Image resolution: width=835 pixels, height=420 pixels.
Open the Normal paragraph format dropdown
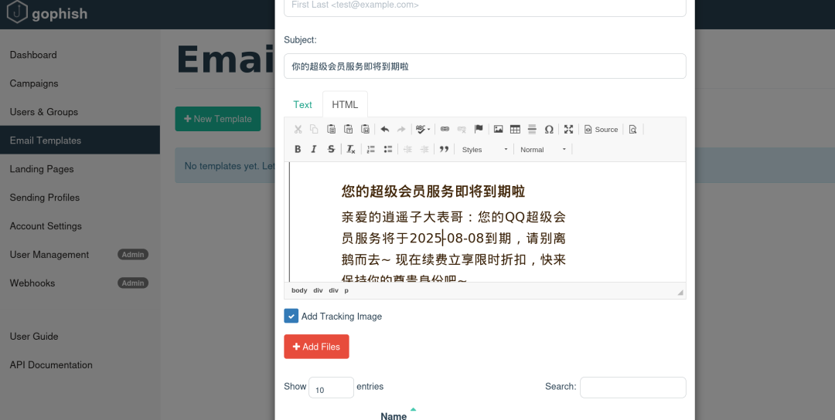[x=544, y=149]
